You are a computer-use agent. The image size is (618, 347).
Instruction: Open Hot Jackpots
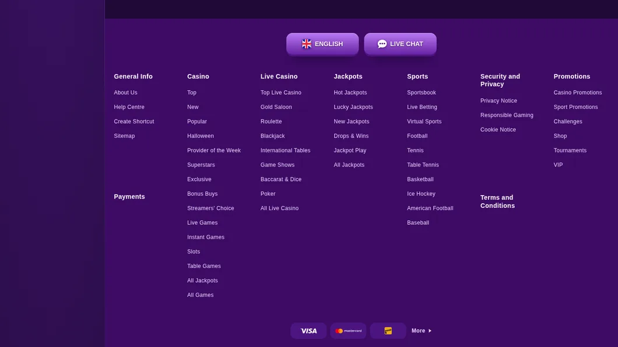350,93
